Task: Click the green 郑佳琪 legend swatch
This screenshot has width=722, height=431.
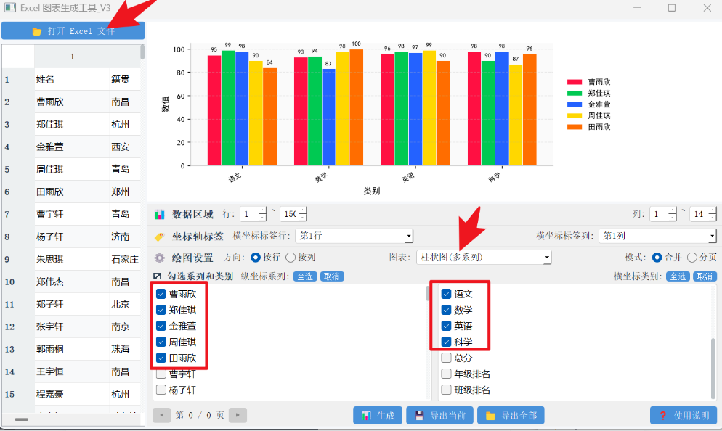Action: (575, 93)
